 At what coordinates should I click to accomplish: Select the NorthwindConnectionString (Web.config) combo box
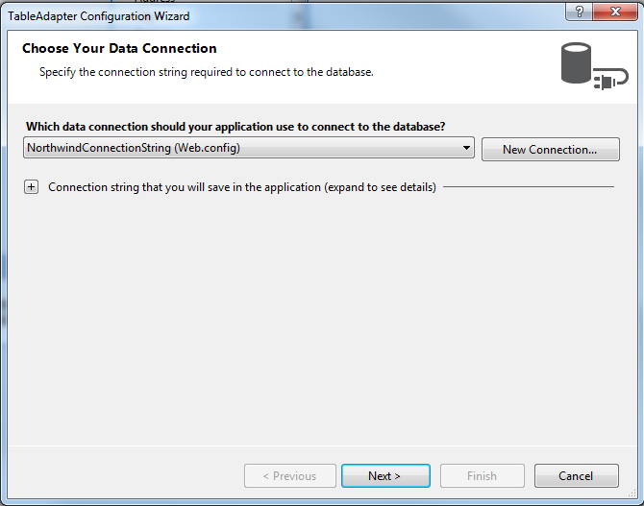(x=249, y=148)
